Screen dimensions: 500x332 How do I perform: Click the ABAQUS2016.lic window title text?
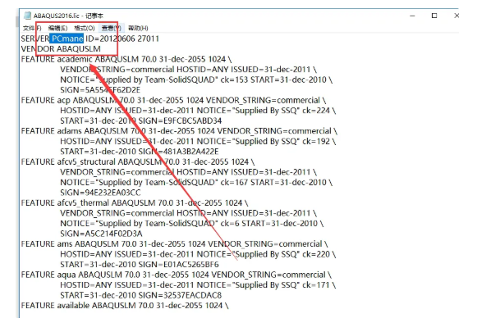point(68,16)
